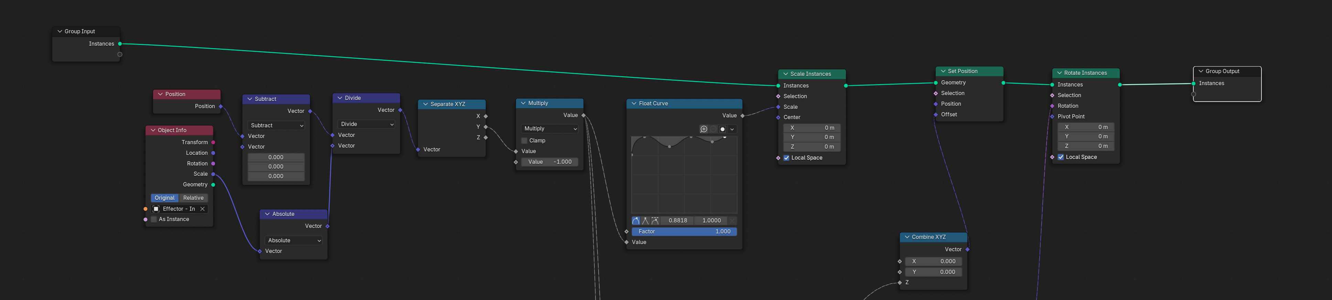Image resolution: width=1332 pixels, height=300 pixels.
Task: Click Set Position Offset input socket
Action: [936, 115]
